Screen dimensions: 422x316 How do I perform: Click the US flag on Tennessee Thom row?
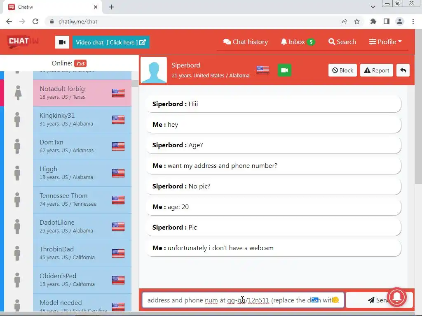pyautogui.click(x=118, y=200)
